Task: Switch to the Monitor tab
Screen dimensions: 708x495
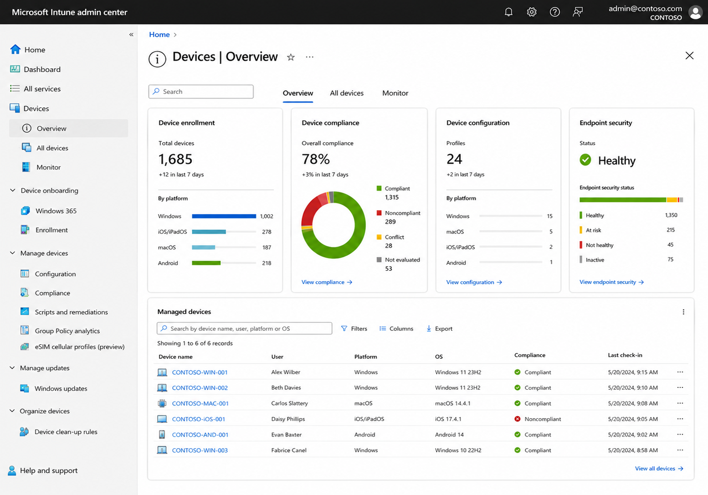Action: pos(395,93)
